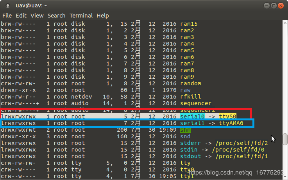Click the rfkill device name
This screenshot has width=288, height=180.
click(191, 97)
